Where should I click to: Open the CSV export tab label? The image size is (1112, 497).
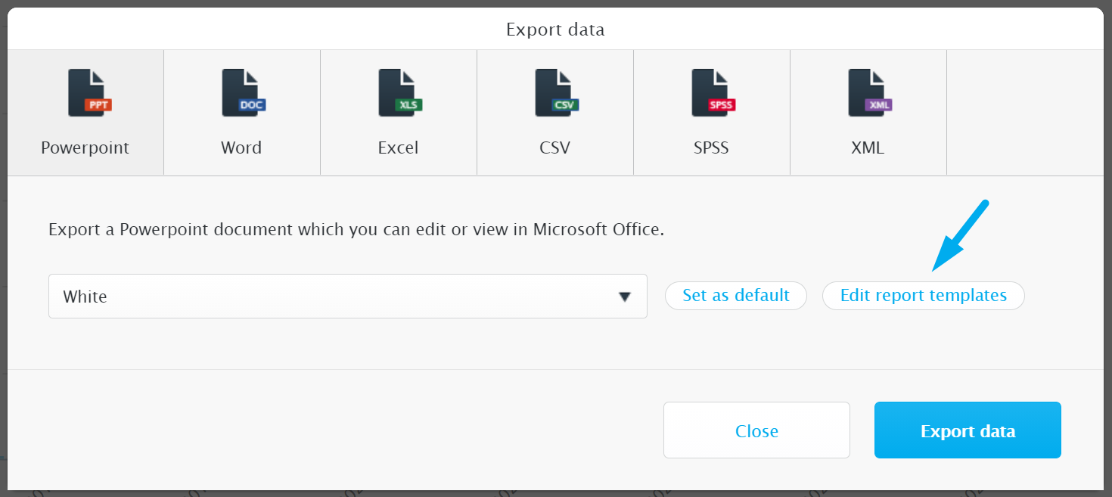tap(555, 148)
